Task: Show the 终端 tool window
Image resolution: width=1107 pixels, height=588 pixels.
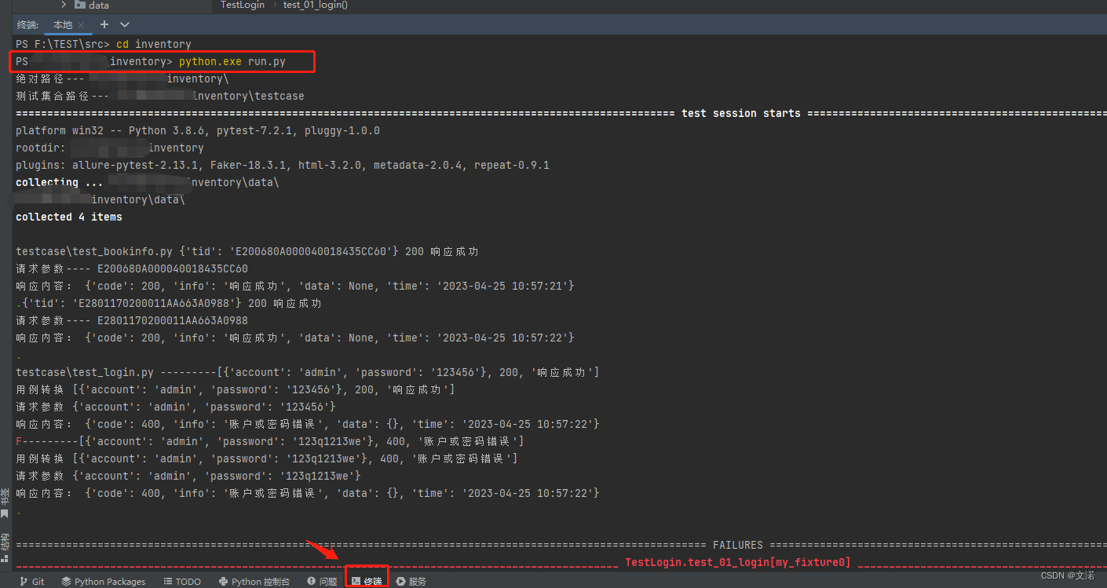Action: click(x=367, y=581)
